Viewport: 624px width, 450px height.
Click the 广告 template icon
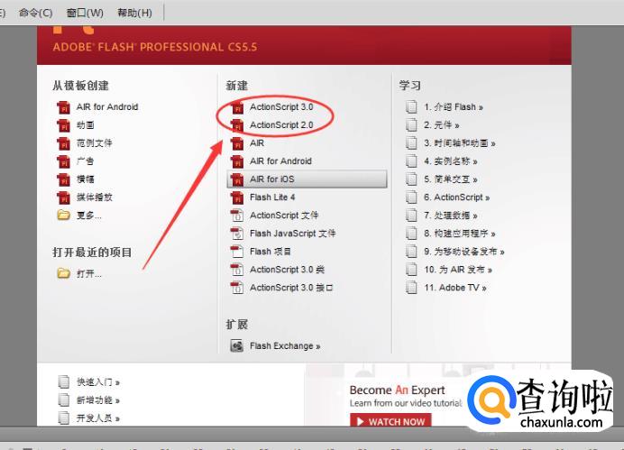coord(63,161)
